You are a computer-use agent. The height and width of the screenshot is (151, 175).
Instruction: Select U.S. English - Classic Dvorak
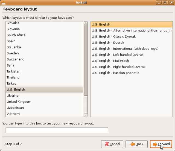(x=113, y=36)
